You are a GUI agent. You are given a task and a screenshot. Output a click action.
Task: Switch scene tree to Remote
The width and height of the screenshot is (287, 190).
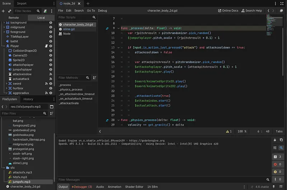[x=14, y=18]
